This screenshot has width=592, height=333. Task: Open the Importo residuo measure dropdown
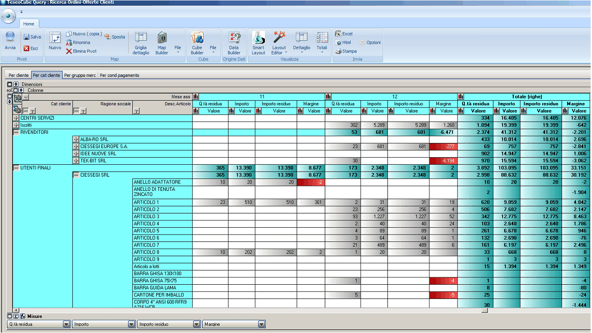click(x=197, y=324)
